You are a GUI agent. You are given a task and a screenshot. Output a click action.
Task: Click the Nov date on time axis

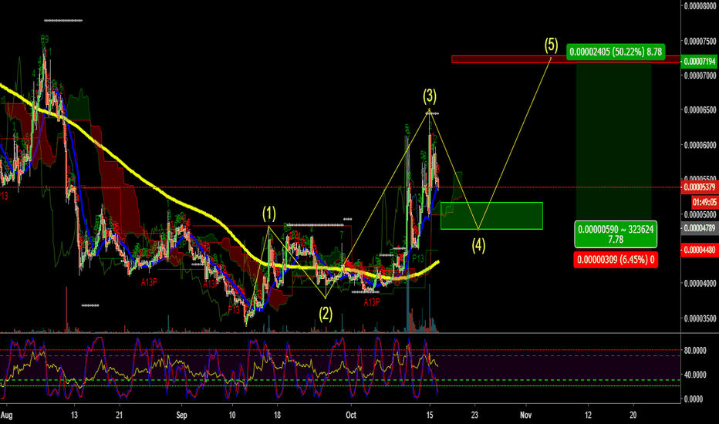(525, 416)
